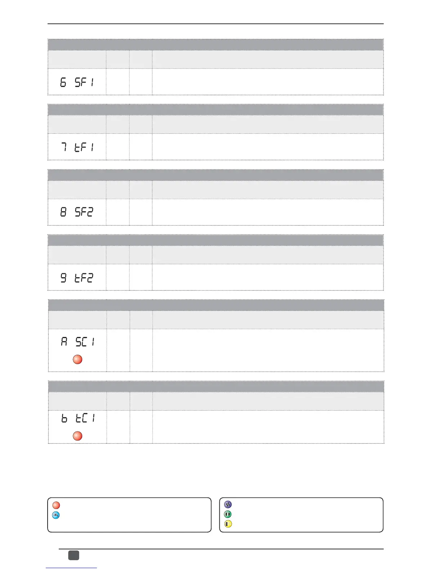Screen dimensions: 441x571
Task: Select the 8 SF2 display code
Action: coord(77,212)
